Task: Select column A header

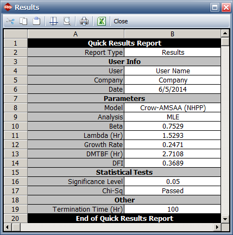Action: (x=75, y=34)
